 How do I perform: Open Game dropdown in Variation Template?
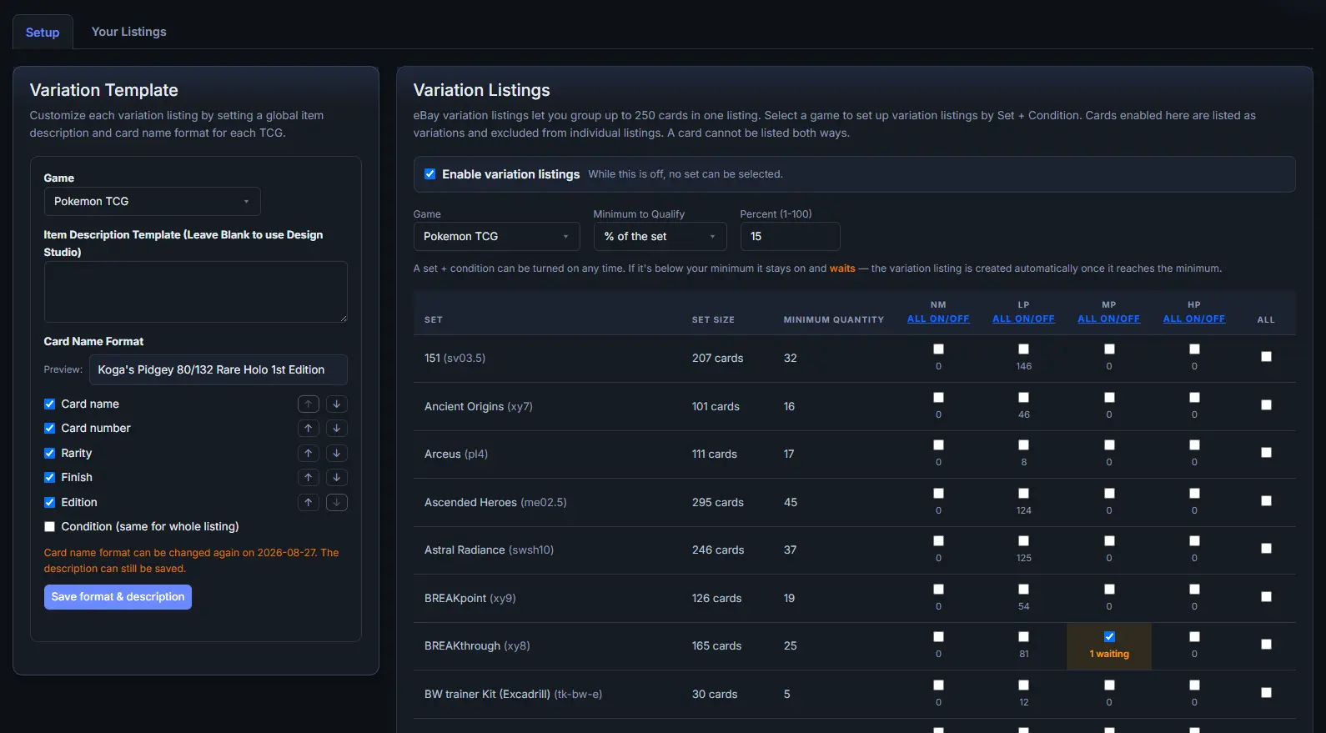152,202
